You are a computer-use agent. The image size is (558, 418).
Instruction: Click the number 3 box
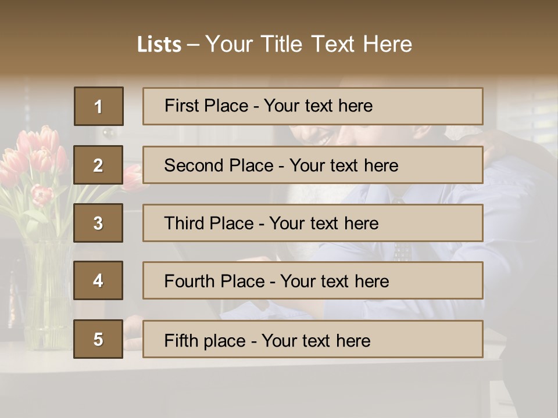[99, 223]
